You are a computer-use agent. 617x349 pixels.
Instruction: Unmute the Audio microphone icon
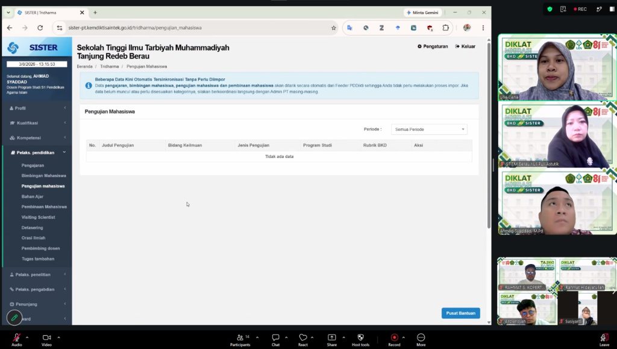[16, 338]
